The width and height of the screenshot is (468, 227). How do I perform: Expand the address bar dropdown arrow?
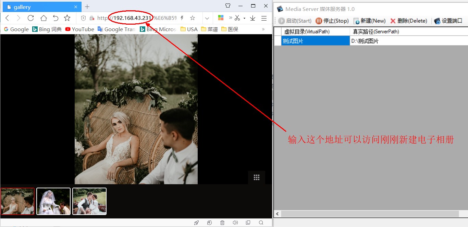[x=207, y=18]
